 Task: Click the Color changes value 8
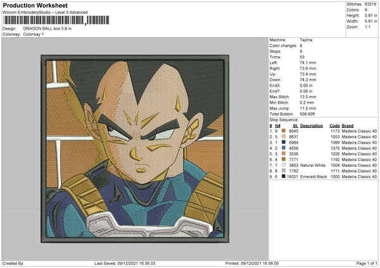tap(301, 46)
